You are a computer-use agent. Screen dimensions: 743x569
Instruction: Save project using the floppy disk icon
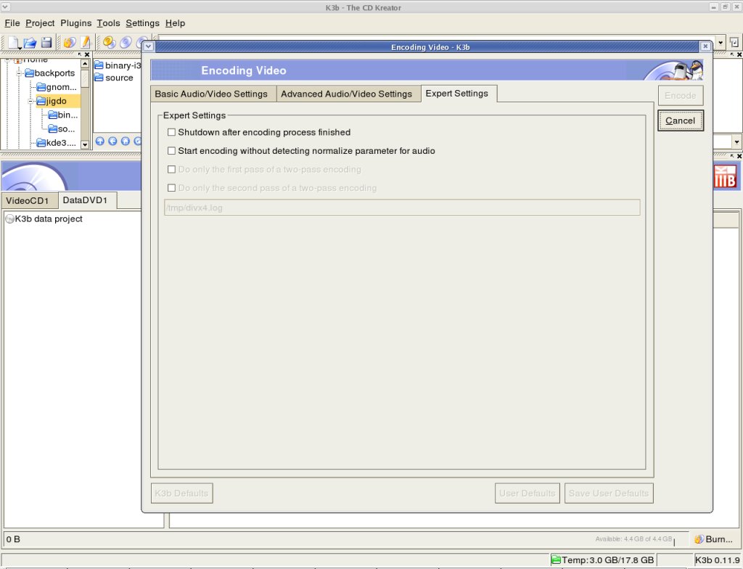click(x=46, y=43)
